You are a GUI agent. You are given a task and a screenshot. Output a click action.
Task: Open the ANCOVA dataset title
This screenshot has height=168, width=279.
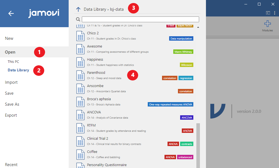pyautogui.click(x=94, y=112)
